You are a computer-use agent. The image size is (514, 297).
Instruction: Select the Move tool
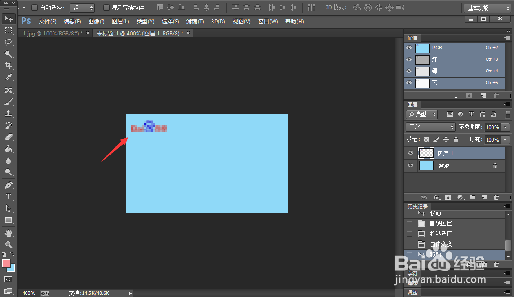9,18
